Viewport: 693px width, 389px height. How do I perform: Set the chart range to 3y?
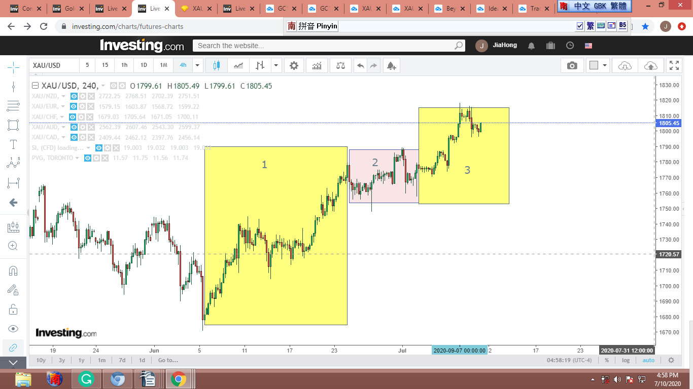(62, 360)
